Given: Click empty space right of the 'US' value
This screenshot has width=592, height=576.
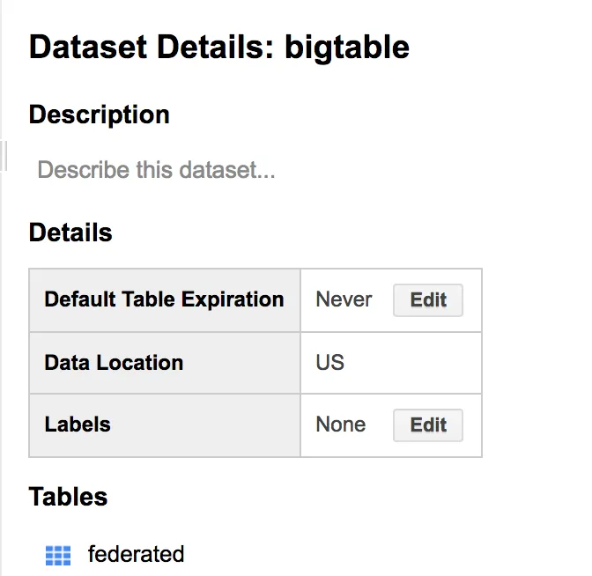Looking at the screenshot, I should coord(414,362).
